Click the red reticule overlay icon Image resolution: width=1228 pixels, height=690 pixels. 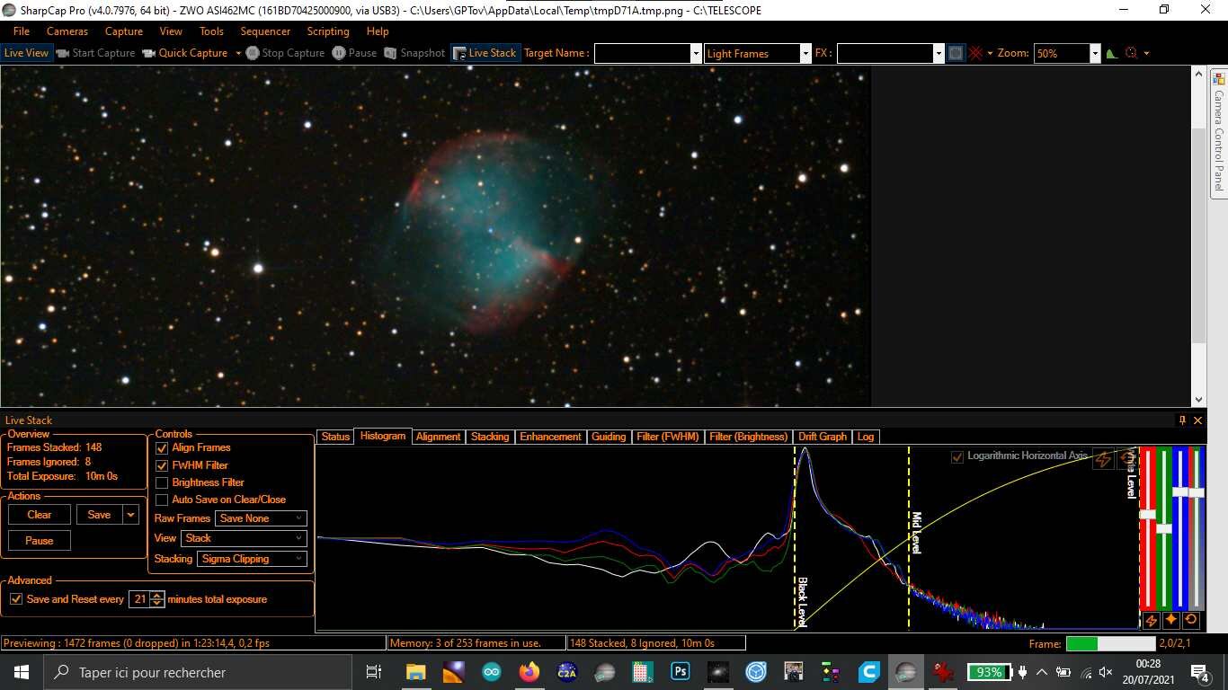coord(976,53)
